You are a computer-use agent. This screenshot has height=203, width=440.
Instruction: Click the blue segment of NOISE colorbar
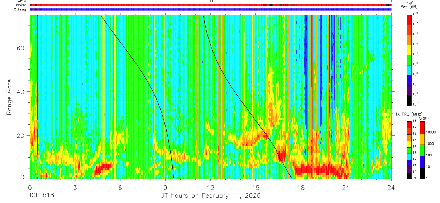point(423,162)
